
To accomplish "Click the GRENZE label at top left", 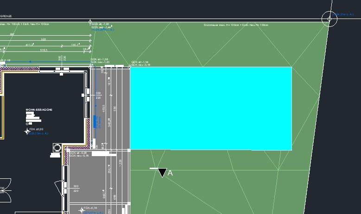I will click(x=6, y=16).
